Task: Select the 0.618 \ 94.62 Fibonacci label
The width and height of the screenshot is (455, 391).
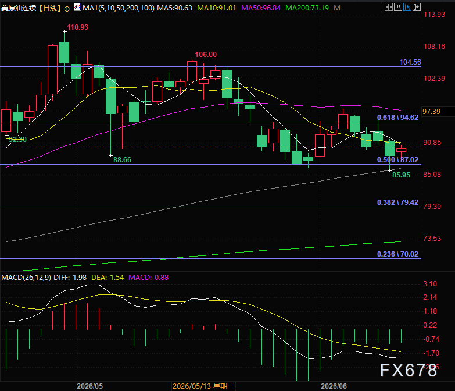Action: (398, 118)
